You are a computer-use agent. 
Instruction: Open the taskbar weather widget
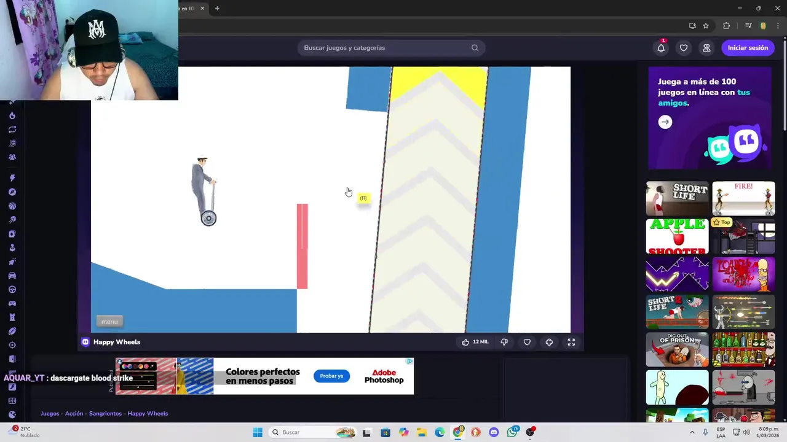(25, 432)
